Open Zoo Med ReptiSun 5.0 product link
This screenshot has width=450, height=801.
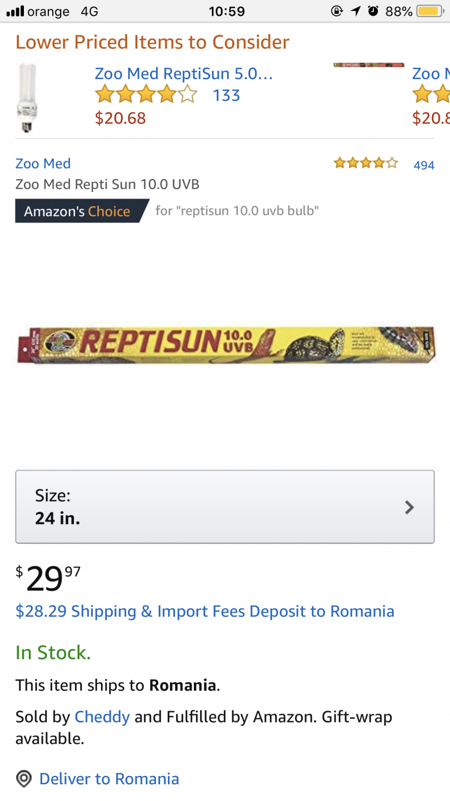[183, 73]
